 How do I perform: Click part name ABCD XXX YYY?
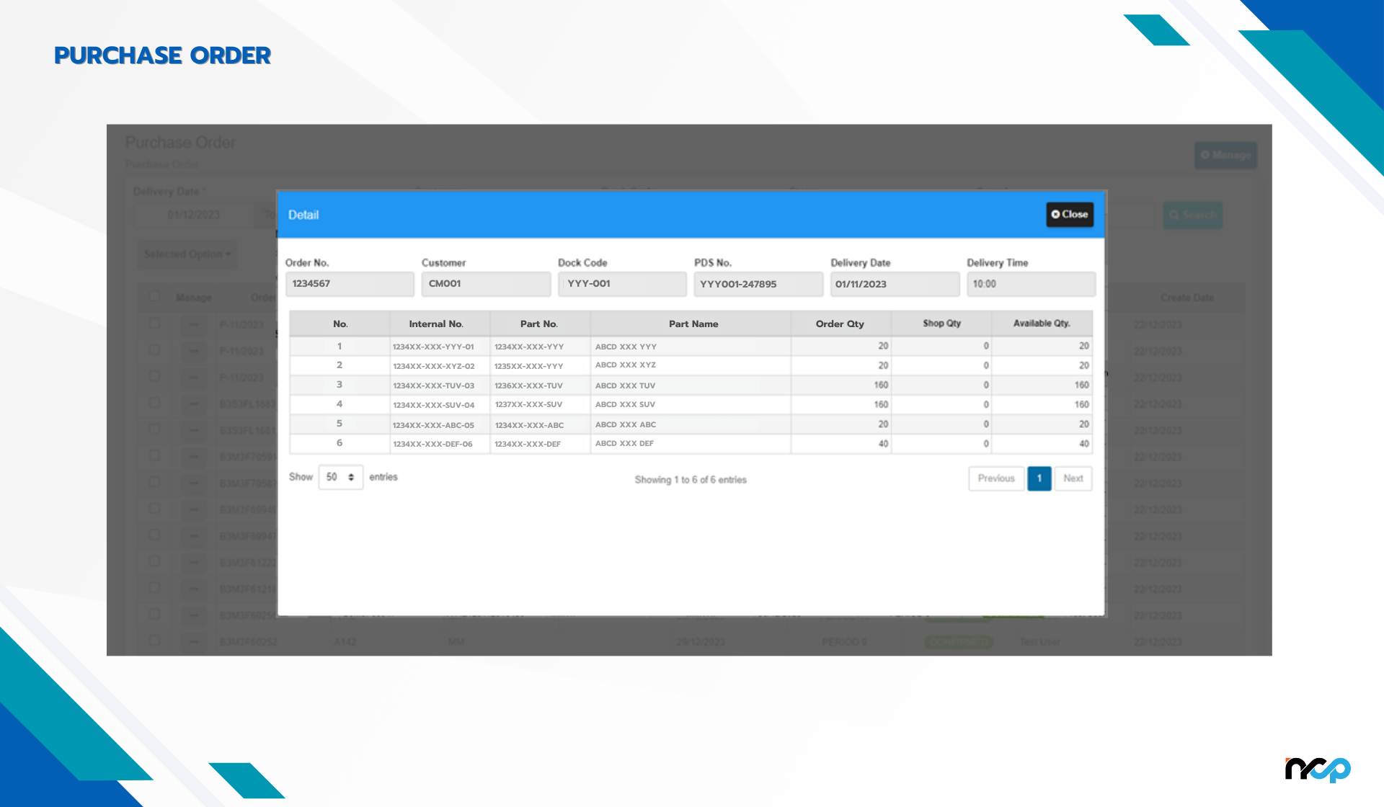click(x=626, y=347)
